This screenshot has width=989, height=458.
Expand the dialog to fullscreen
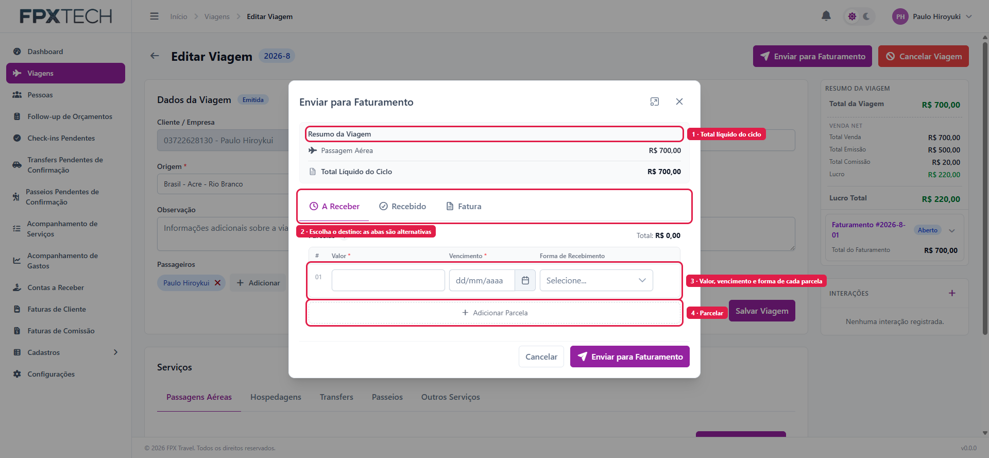(x=654, y=101)
